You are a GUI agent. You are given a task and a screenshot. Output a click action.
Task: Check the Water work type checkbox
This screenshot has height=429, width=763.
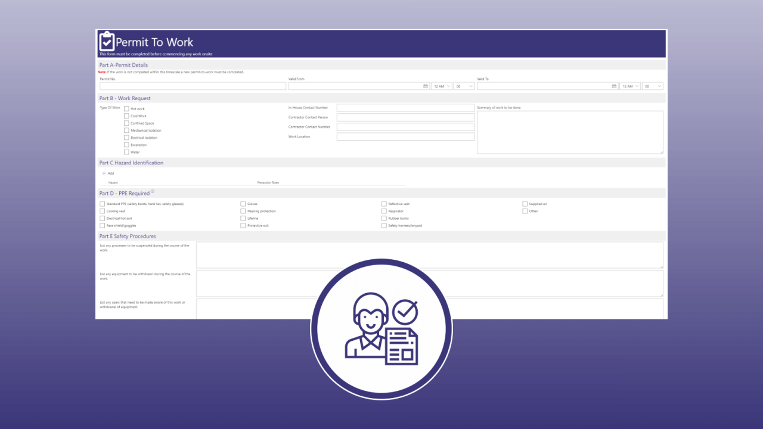coord(126,152)
